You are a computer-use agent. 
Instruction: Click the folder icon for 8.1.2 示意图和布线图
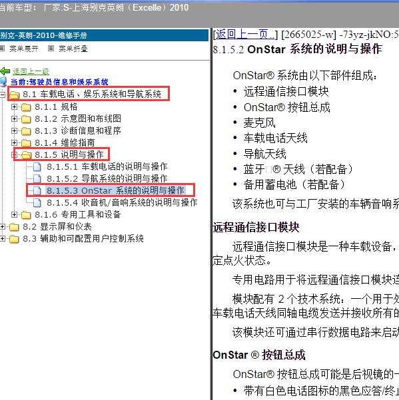pyautogui.click(x=26, y=119)
